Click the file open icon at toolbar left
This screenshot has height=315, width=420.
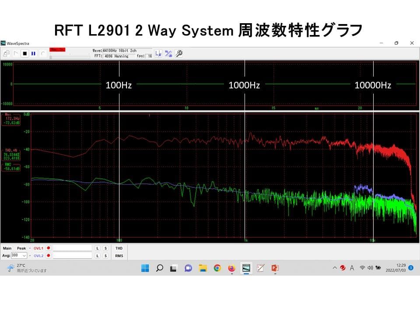(x=7, y=53)
